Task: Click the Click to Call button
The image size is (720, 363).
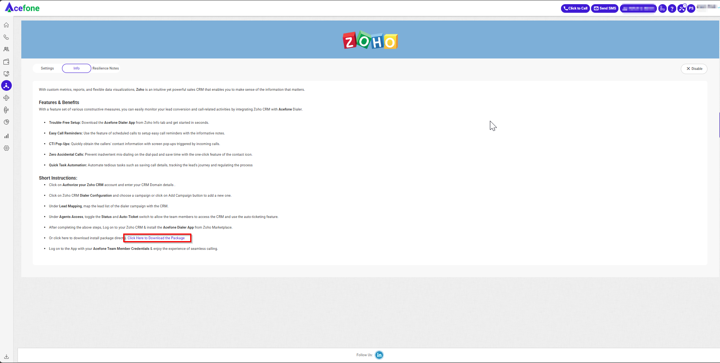Action: tap(575, 8)
